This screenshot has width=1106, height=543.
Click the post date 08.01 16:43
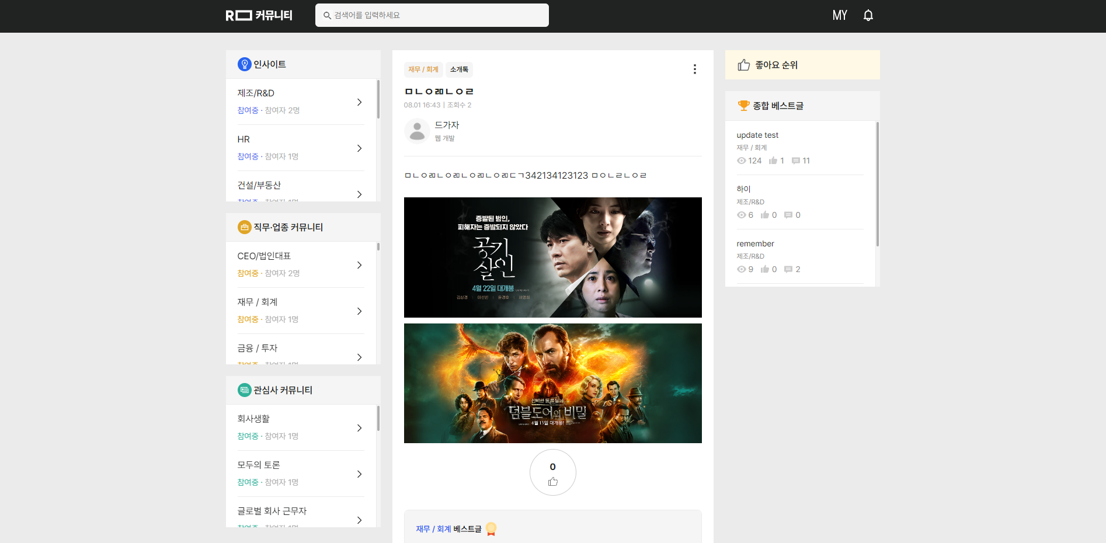coord(422,105)
